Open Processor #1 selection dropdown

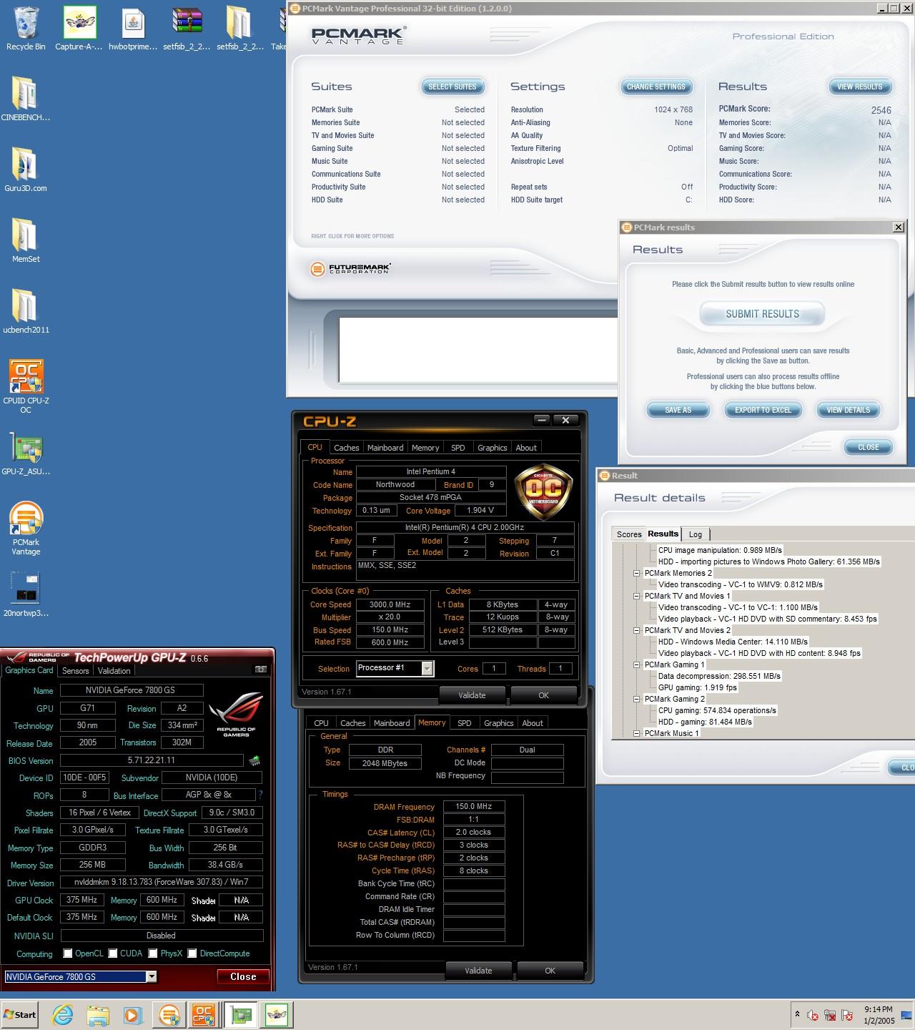pyautogui.click(x=427, y=668)
